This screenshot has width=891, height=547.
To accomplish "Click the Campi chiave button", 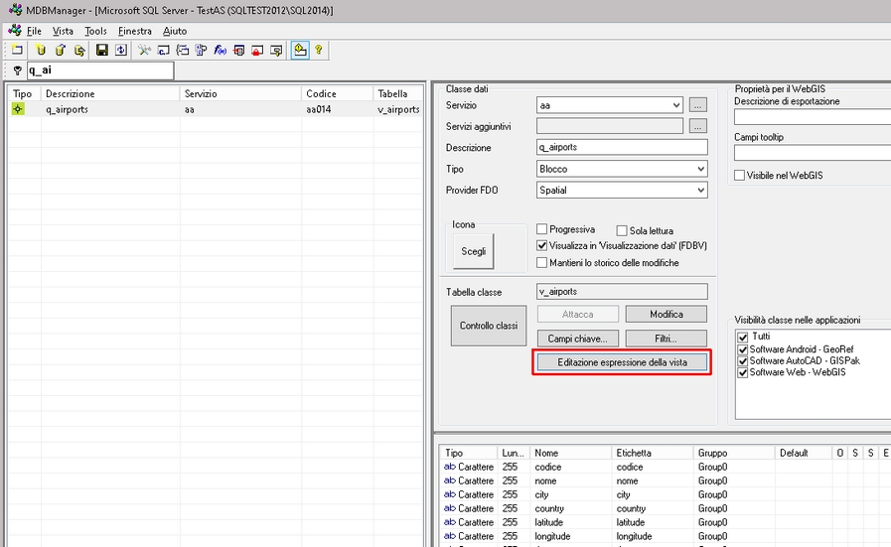I will (x=577, y=339).
